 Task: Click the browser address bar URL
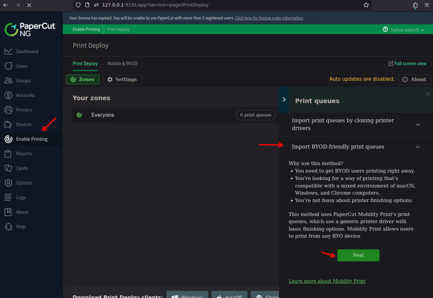point(155,5)
